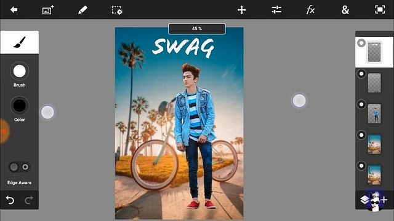
Task: Select the fourth beach layer thumbnail
Action: [374, 144]
